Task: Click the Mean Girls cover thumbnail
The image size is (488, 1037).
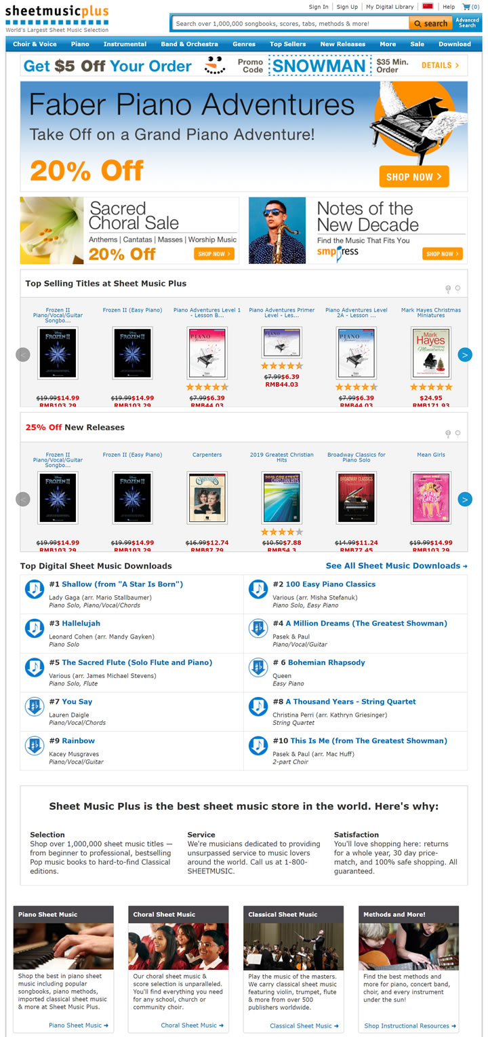Action: (x=431, y=497)
